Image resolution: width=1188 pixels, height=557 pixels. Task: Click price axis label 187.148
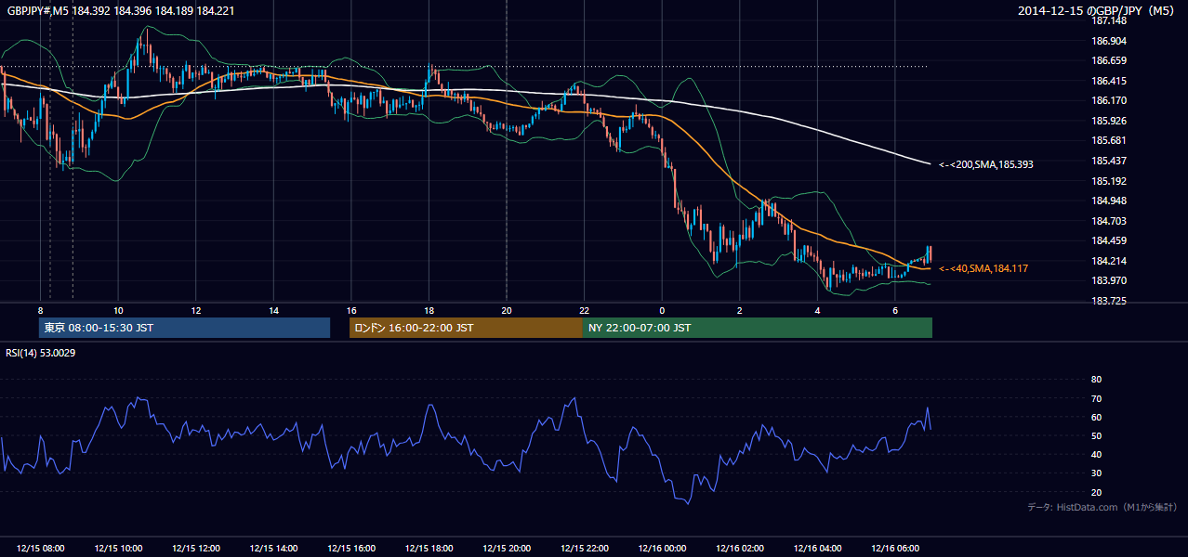point(1108,20)
